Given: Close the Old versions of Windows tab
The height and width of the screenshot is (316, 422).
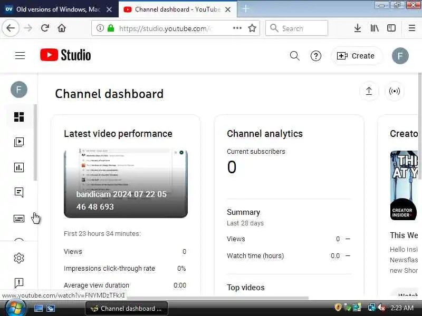Looking at the screenshot, I should (109, 9).
